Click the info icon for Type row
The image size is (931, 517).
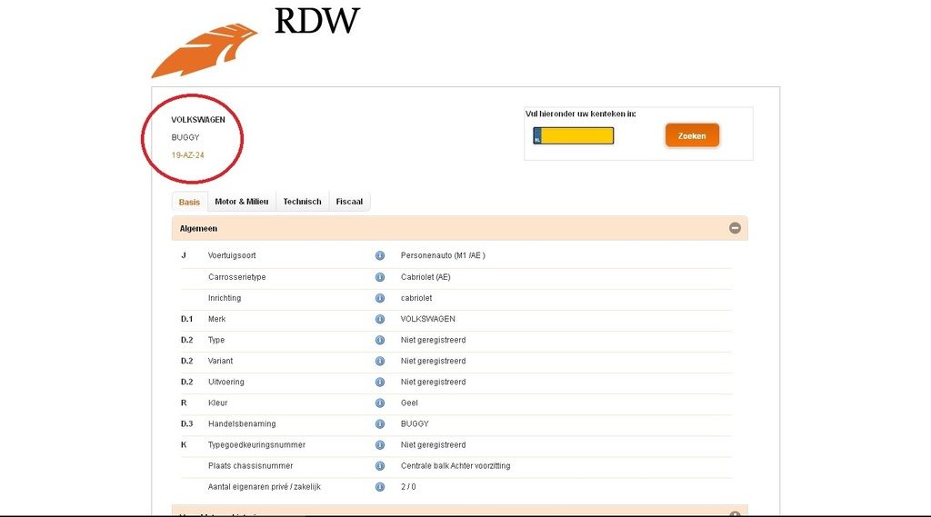380,340
